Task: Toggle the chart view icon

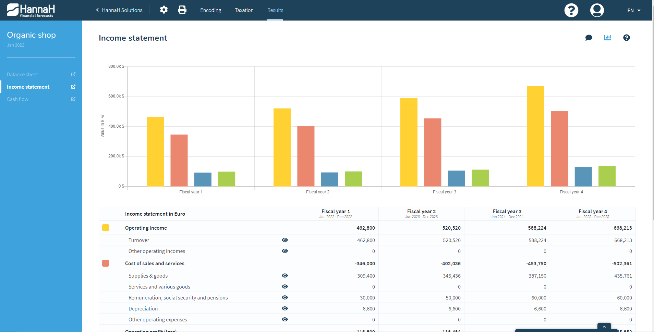Action: tap(608, 38)
